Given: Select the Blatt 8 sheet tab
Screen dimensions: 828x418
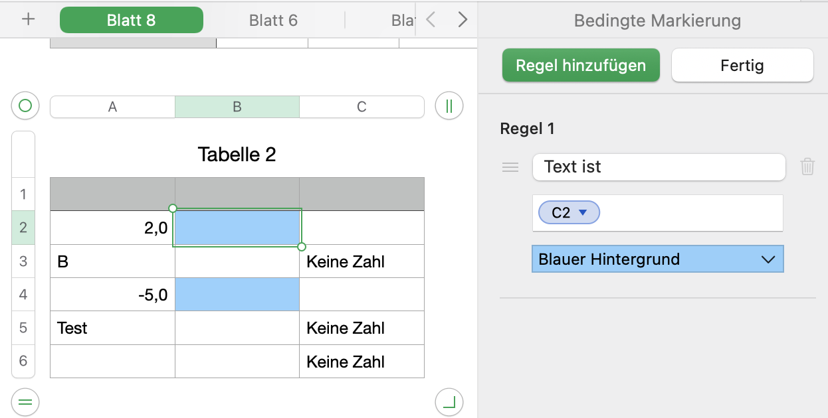Looking at the screenshot, I should (132, 20).
